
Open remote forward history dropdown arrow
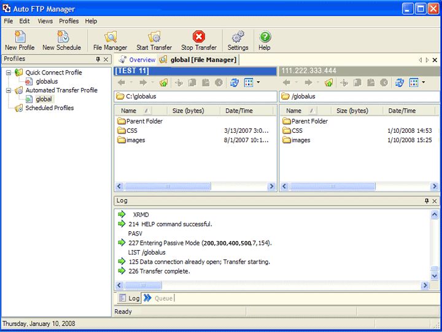click(x=318, y=82)
